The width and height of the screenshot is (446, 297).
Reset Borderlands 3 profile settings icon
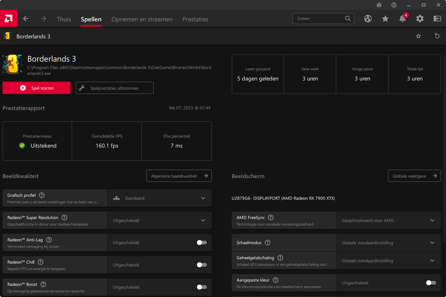(437, 36)
